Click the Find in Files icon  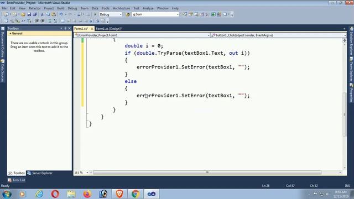pyautogui.click(x=128, y=14)
